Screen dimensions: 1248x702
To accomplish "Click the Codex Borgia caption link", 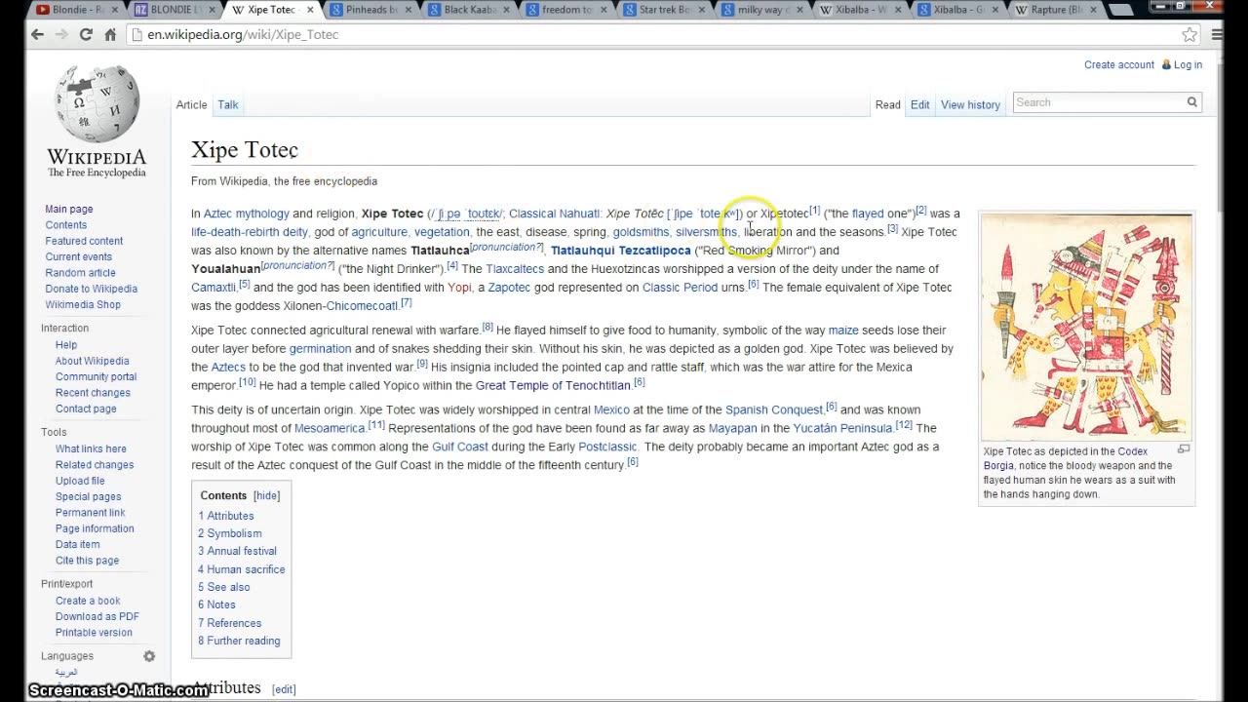I will click(1066, 458).
